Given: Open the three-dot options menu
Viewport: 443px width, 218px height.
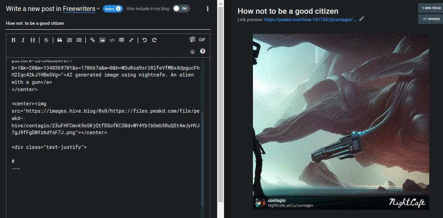Looking at the screenshot, I should [207, 9].
